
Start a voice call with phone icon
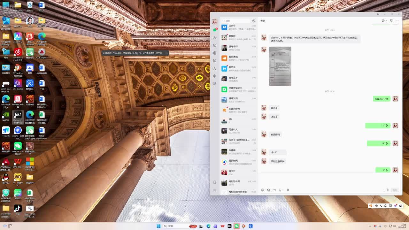pyautogui.click(x=391, y=20)
